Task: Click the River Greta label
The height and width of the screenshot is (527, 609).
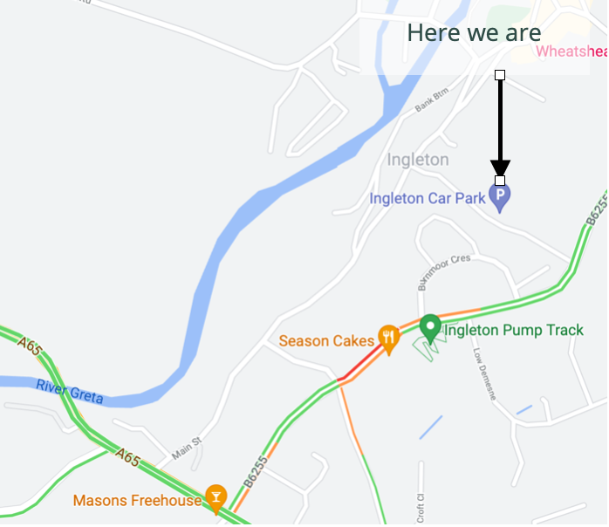Action: (x=70, y=392)
